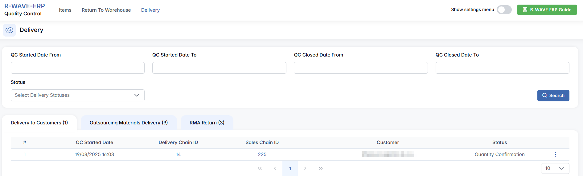Open the Items menu
Viewport: 583px width, 176px height.
pyautogui.click(x=65, y=10)
